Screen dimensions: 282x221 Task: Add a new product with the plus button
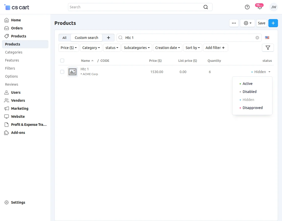pyautogui.click(x=273, y=23)
